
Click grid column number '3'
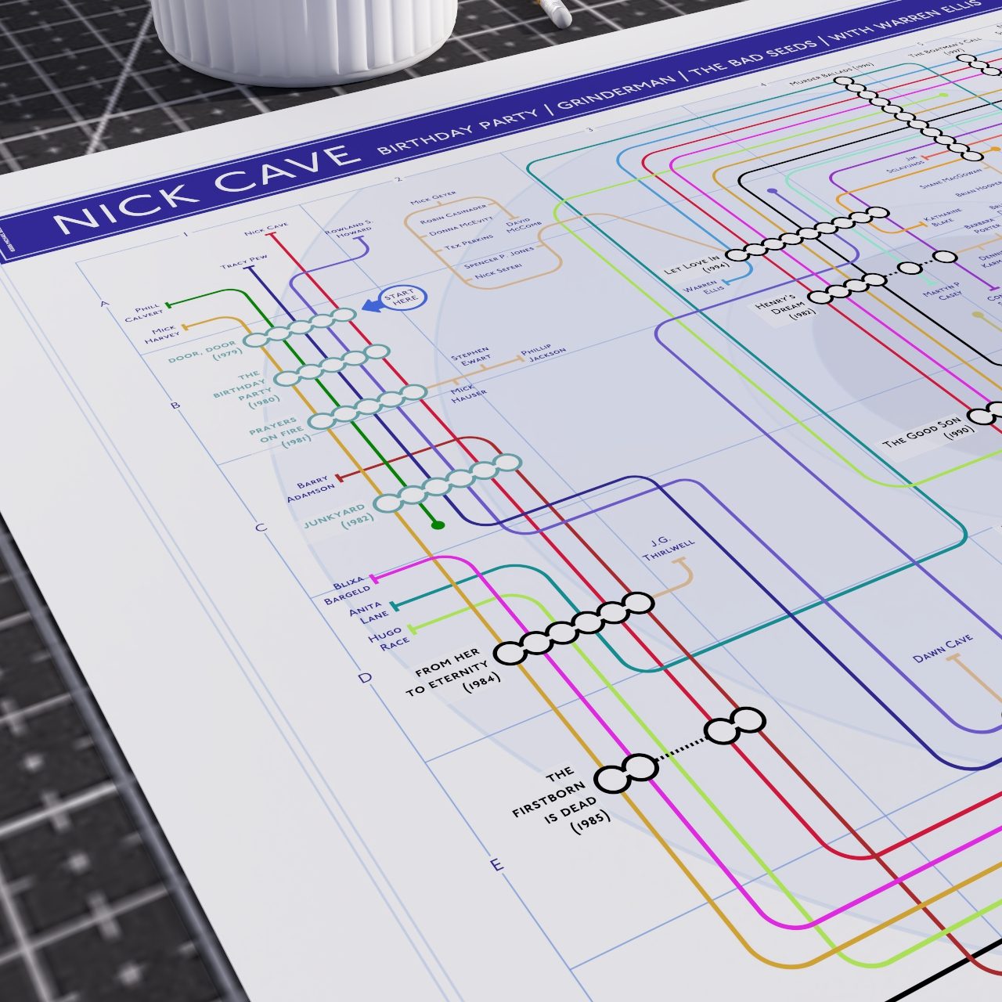pyautogui.click(x=589, y=129)
